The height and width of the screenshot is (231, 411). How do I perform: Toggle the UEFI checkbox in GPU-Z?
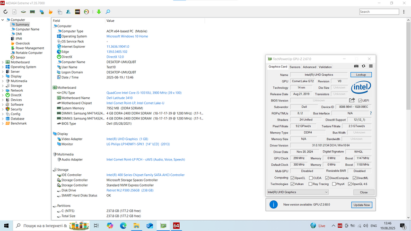point(360,101)
